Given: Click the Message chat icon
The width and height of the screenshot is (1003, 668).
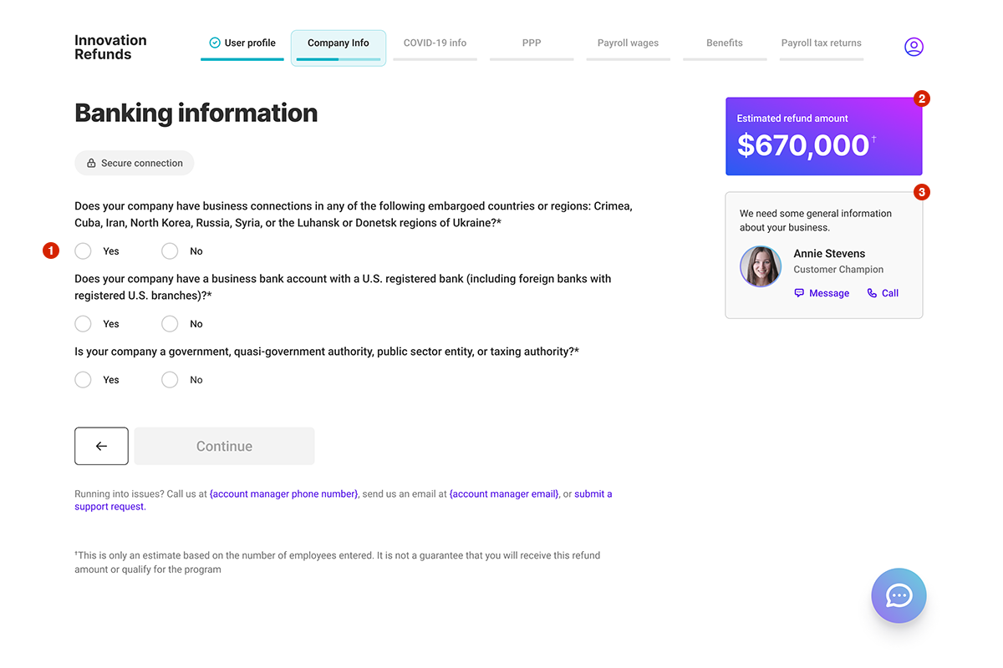Looking at the screenshot, I should tap(799, 293).
